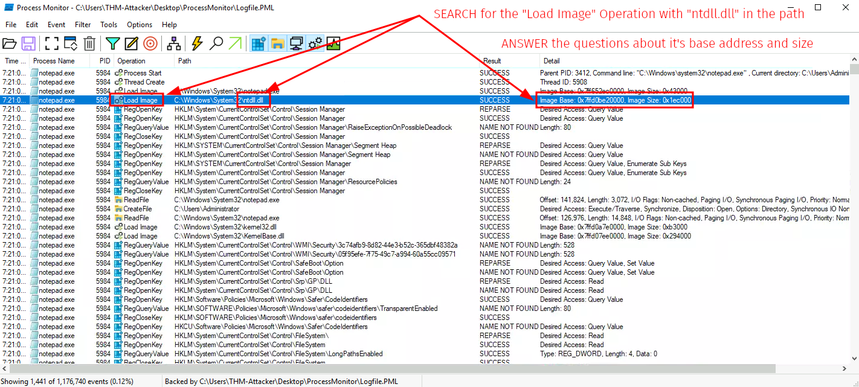Open the Filter funnel tool

[112, 43]
